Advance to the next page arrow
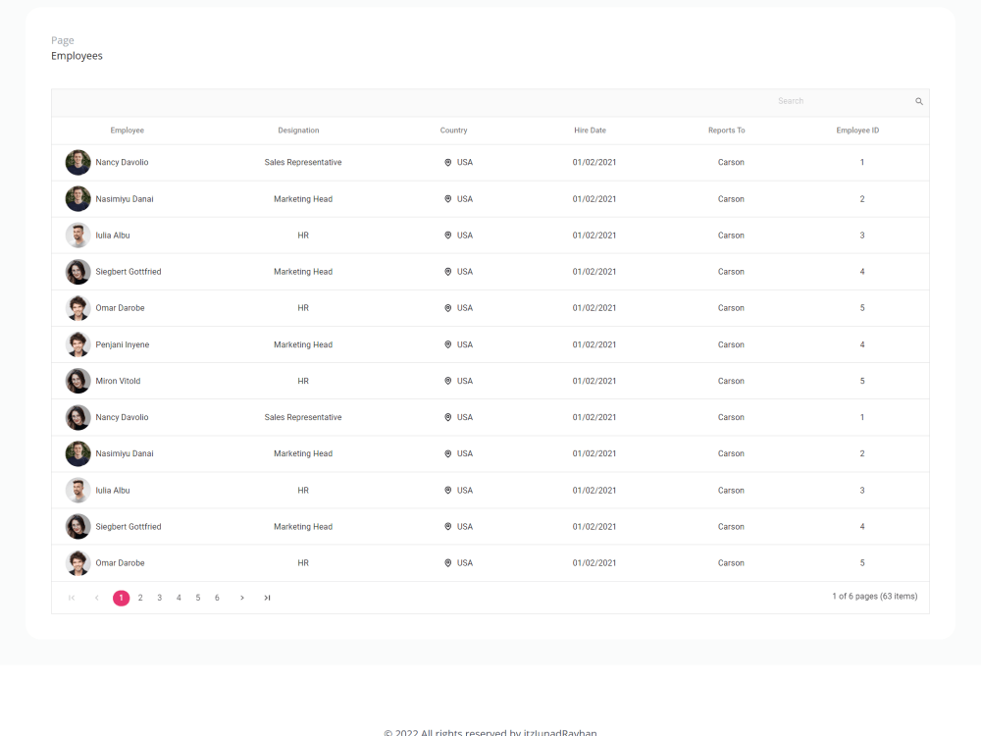Screen dimensions: 981x736 pyautogui.click(x=241, y=597)
